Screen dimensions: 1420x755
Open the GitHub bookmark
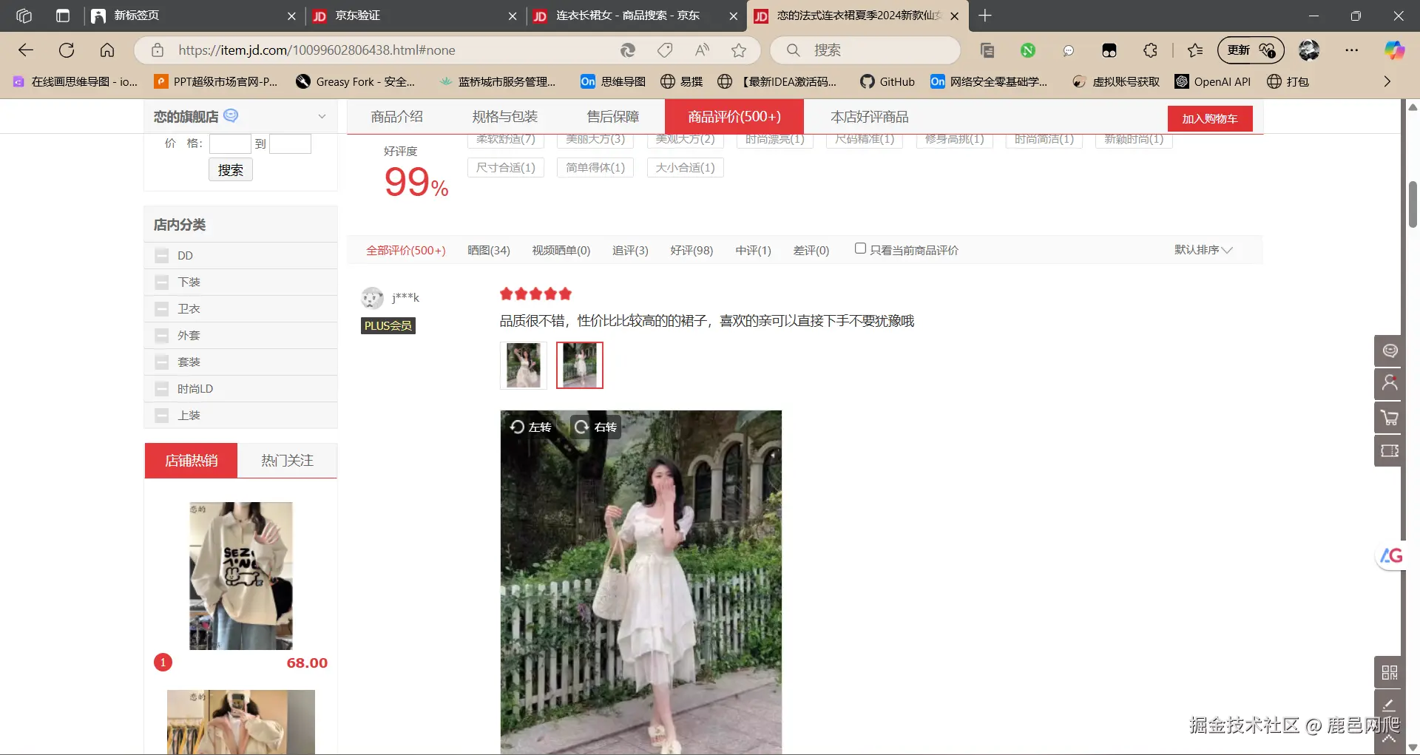click(x=887, y=81)
